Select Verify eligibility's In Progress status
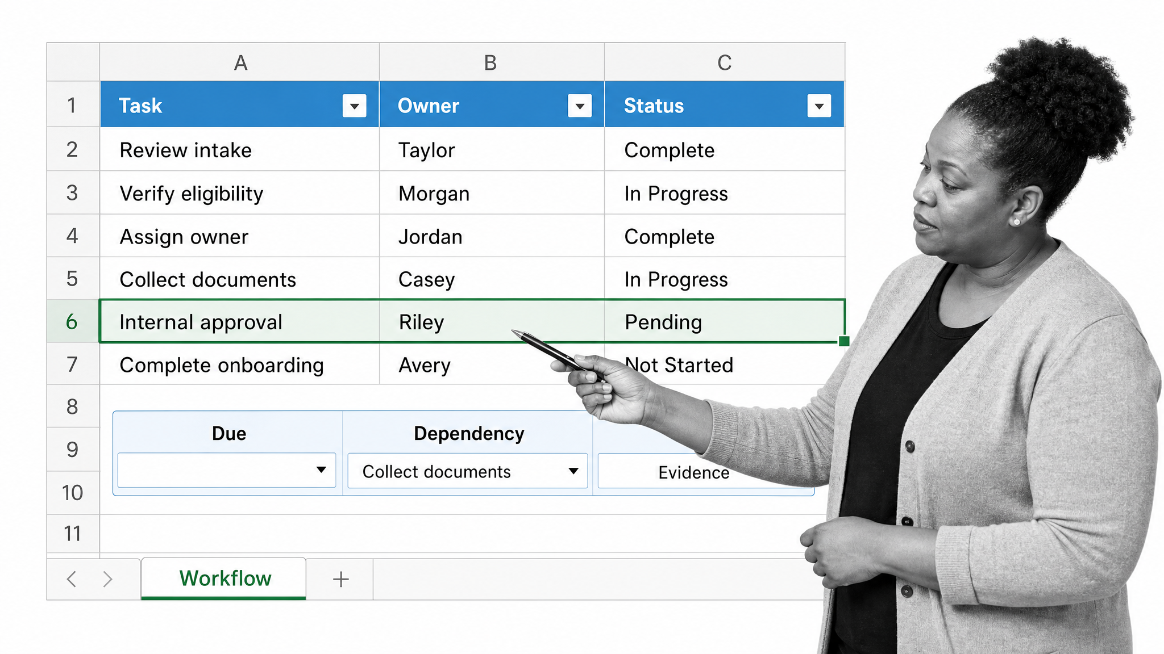 pyautogui.click(x=725, y=192)
